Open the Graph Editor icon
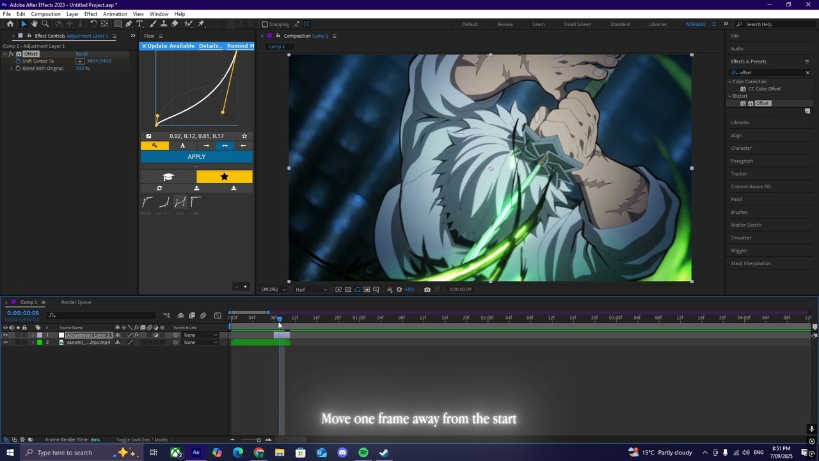The height and width of the screenshot is (461, 819). coord(218,315)
